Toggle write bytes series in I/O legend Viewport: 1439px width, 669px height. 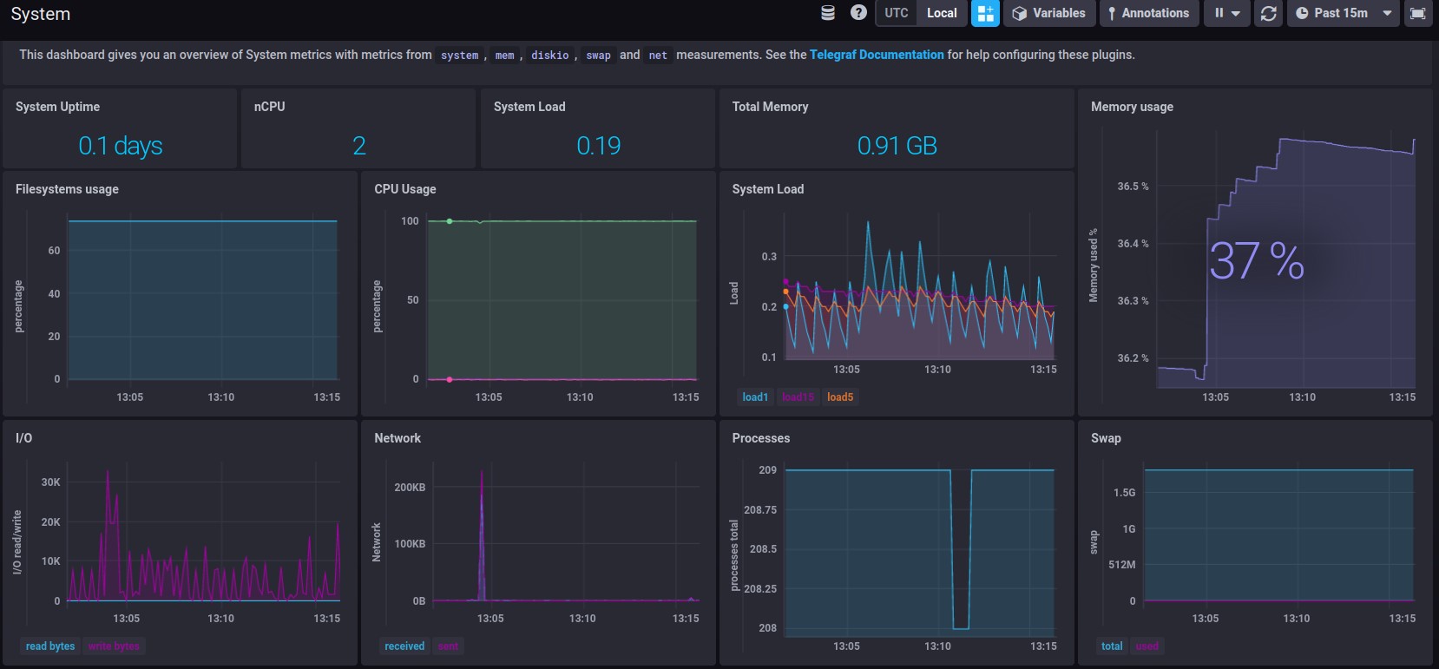click(114, 646)
